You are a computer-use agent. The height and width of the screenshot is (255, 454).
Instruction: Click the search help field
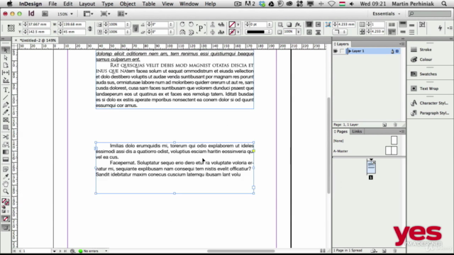click(429, 13)
